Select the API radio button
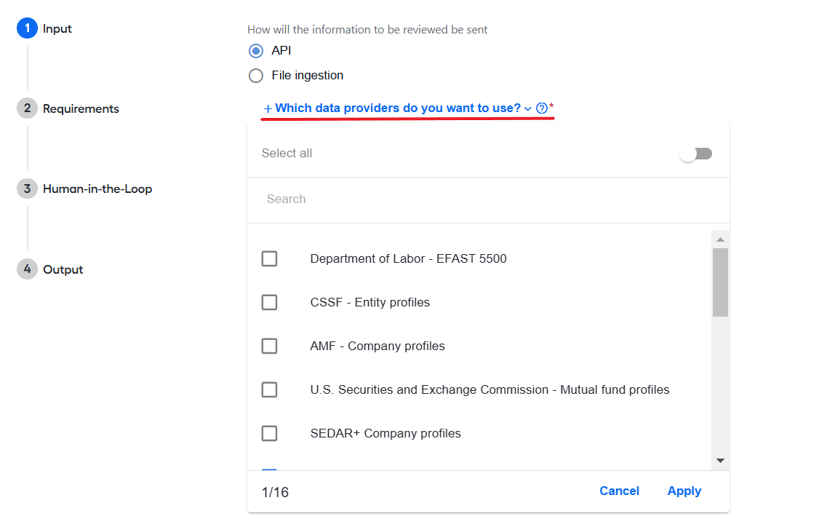 [x=256, y=51]
